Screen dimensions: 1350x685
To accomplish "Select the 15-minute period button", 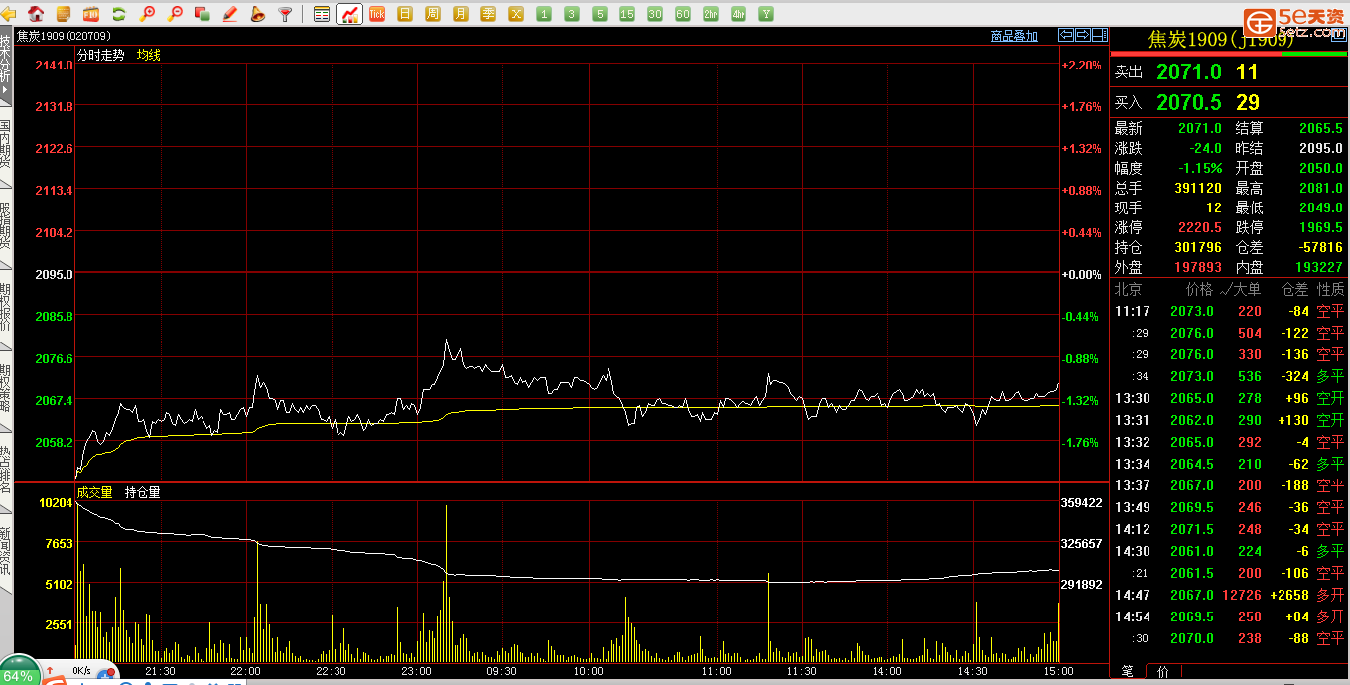I will pos(627,14).
